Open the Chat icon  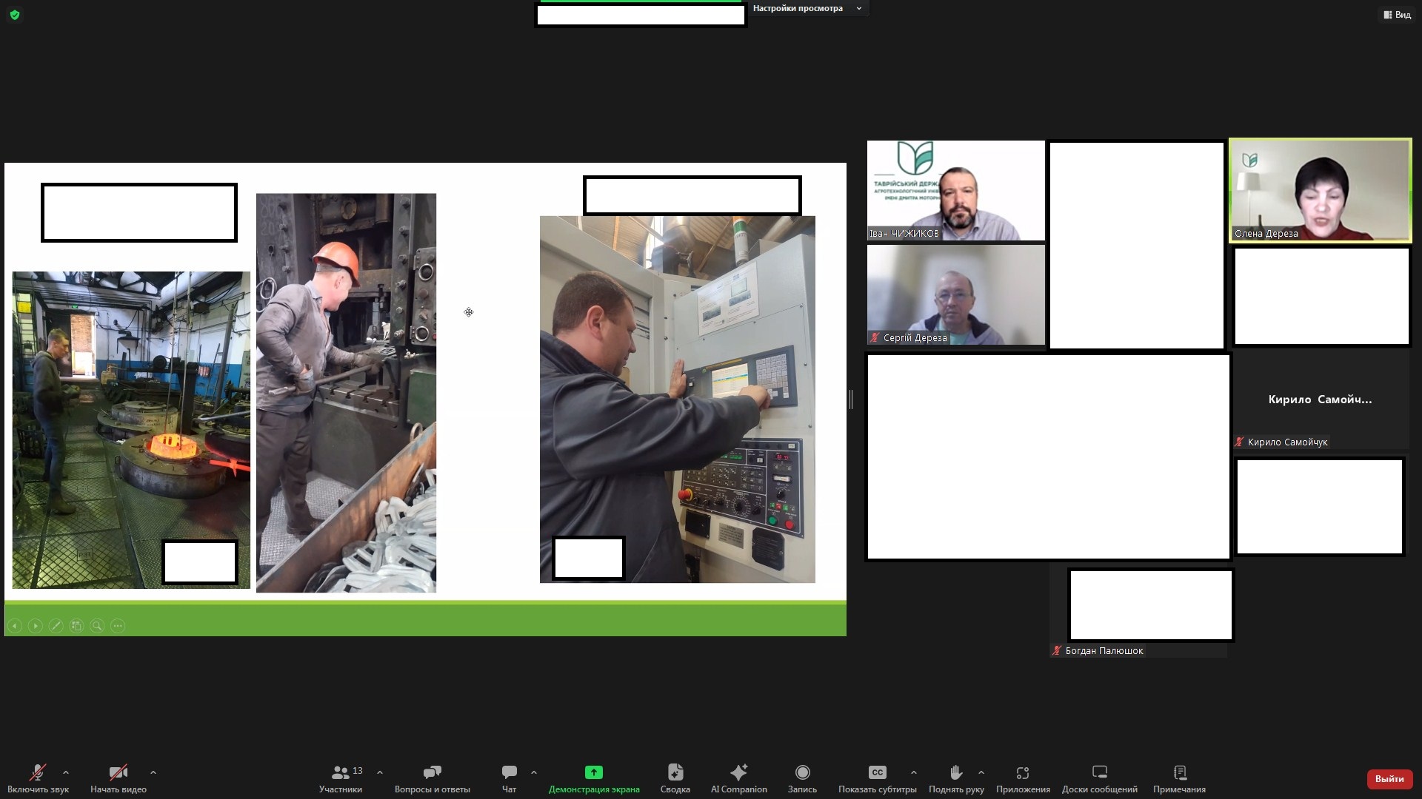509,773
